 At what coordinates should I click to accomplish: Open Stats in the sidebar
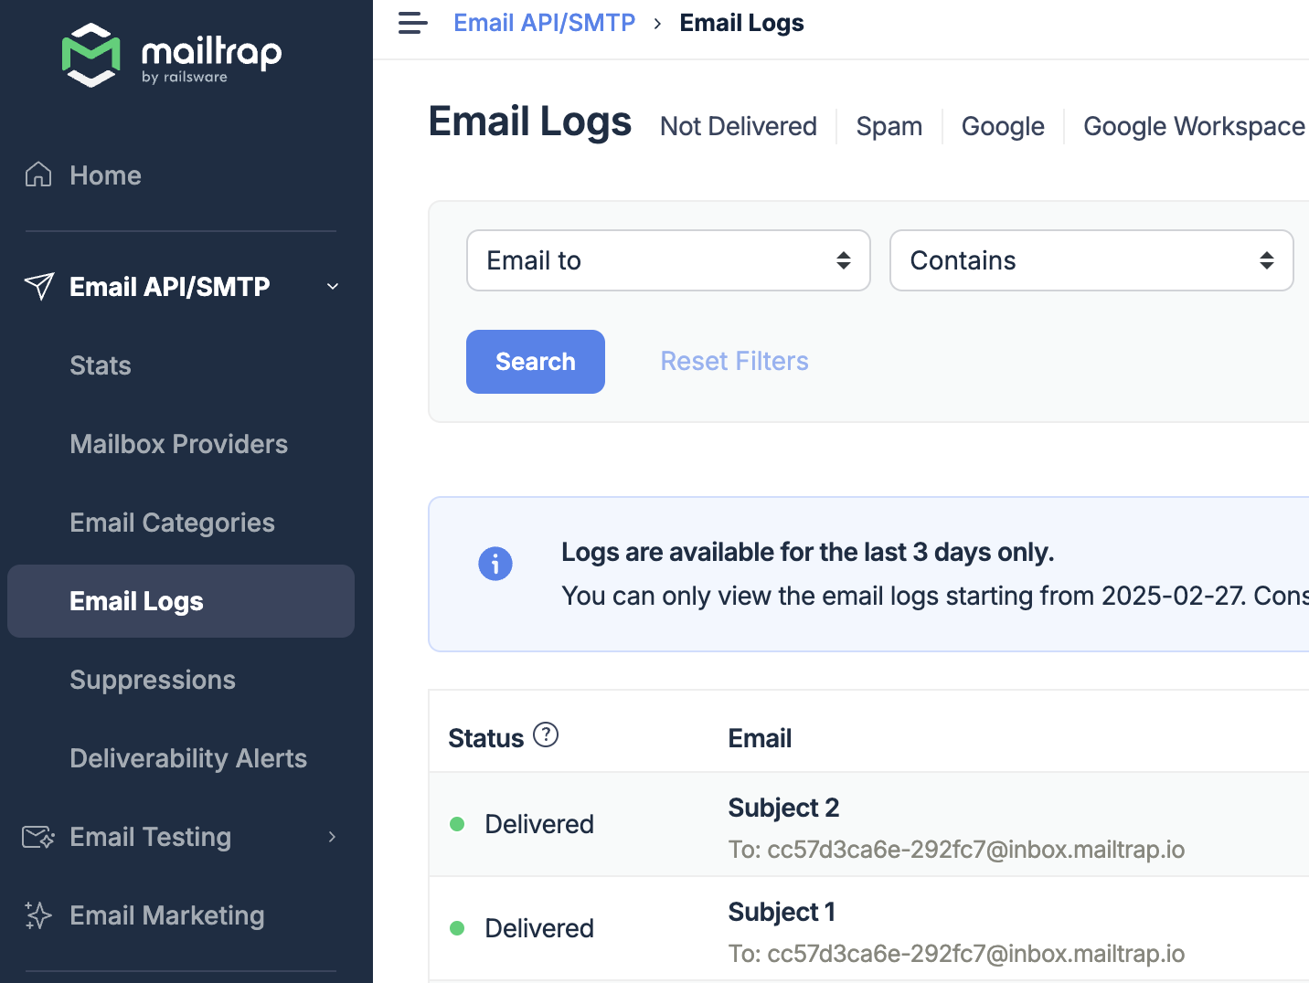coord(101,365)
